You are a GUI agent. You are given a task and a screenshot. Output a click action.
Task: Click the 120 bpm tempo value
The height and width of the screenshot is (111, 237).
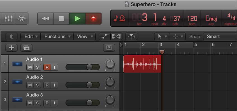(192, 18)
